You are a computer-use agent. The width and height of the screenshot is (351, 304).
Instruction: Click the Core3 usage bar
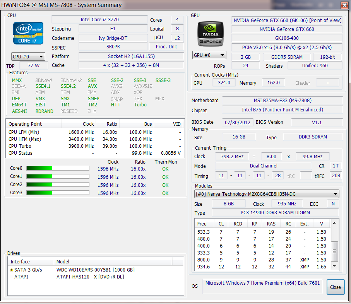pyautogui.click(x=58, y=193)
